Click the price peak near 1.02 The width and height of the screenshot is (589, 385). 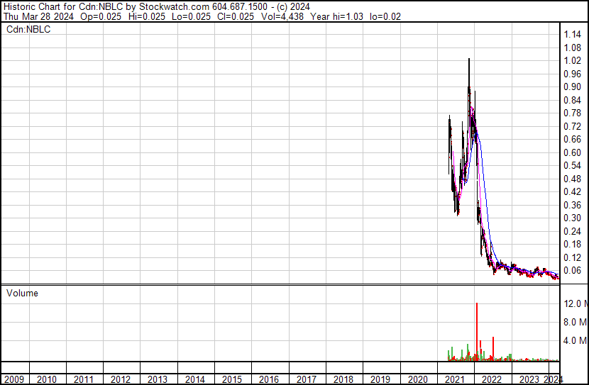pos(469,61)
